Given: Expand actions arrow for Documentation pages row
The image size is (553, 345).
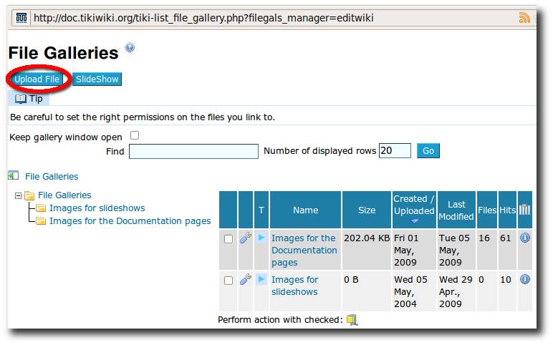Looking at the screenshot, I should pyautogui.click(x=261, y=238).
